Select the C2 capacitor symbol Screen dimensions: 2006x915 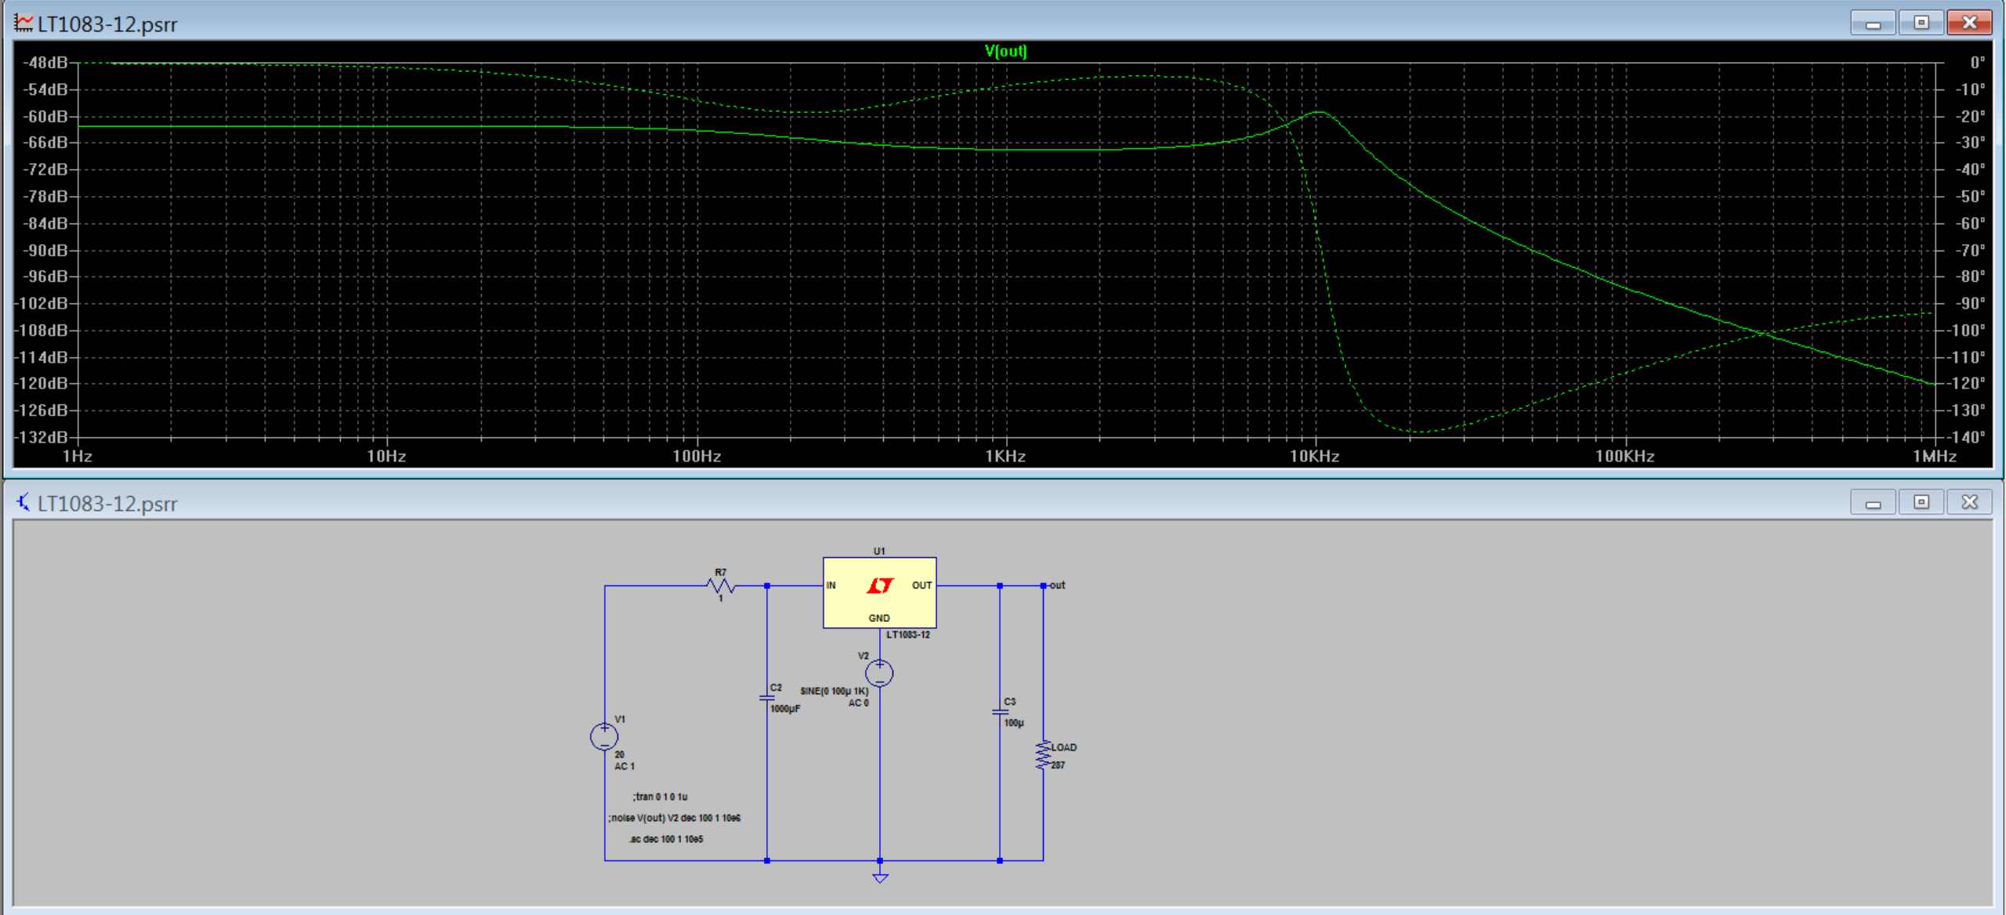[766, 697]
